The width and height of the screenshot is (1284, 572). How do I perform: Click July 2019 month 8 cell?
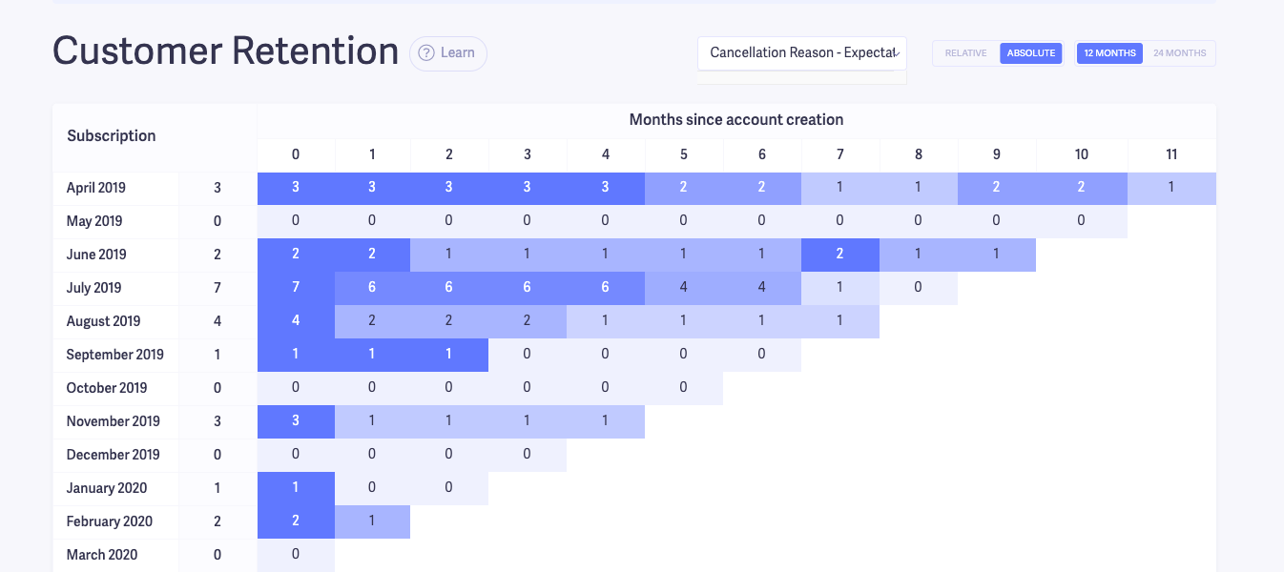coord(918,288)
